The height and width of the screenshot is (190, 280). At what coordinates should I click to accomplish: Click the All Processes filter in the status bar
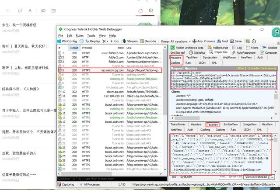(x=90, y=184)
